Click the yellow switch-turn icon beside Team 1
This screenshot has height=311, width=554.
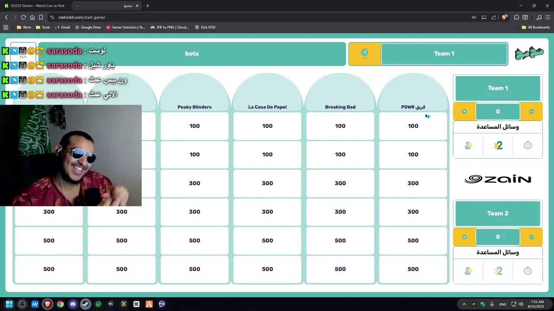[364, 54]
